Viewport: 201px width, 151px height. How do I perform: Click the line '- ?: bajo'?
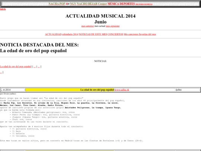tap(15, 131)
